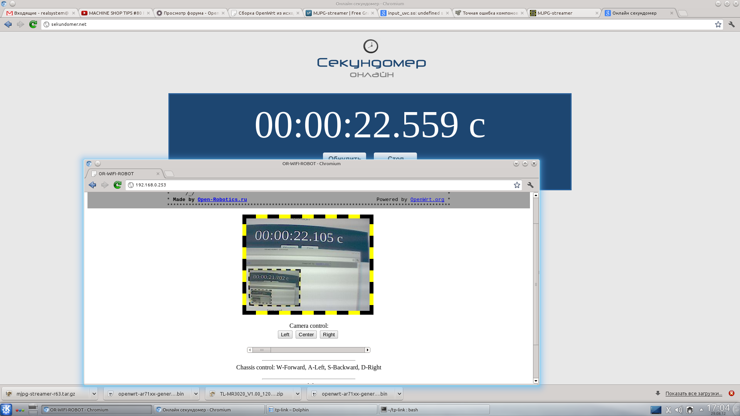The width and height of the screenshot is (740, 416).
Task: Expand mjpg-streamer-r63.tar.gz download options arrow
Action: point(94,394)
